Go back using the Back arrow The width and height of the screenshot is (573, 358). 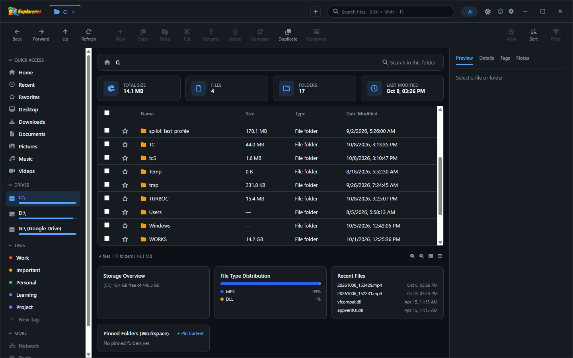17,35
